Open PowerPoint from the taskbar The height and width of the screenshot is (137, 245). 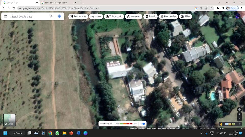point(71,133)
